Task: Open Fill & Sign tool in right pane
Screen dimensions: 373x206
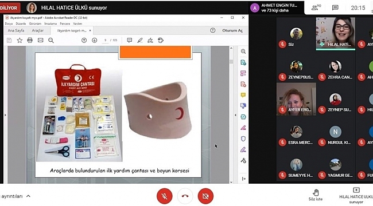Action: coord(243,149)
